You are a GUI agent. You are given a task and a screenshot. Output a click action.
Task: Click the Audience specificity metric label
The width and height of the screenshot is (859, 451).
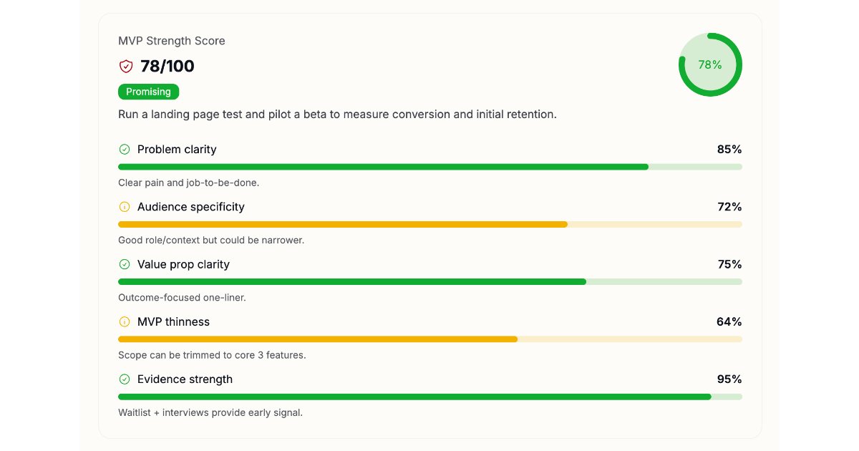(x=190, y=207)
